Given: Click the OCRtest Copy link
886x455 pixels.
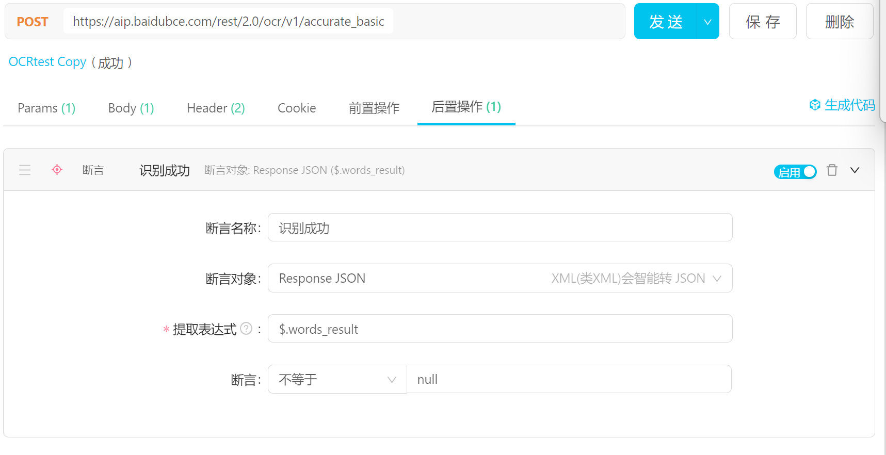Looking at the screenshot, I should tap(47, 62).
